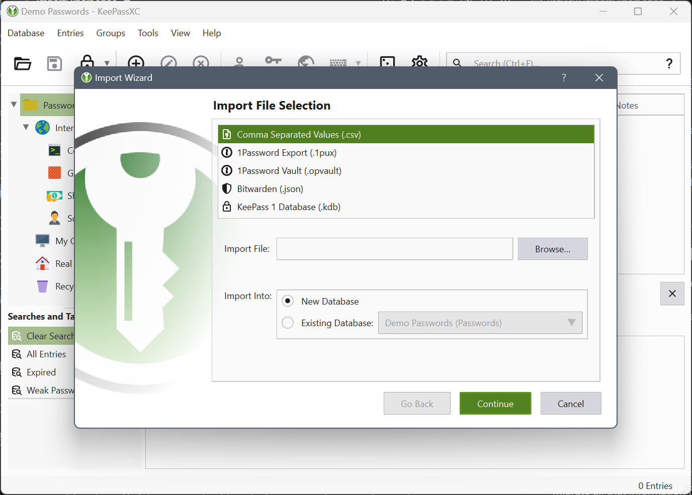Delete the entry with the circled X icon
The image size is (692, 495).
[x=201, y=61]
